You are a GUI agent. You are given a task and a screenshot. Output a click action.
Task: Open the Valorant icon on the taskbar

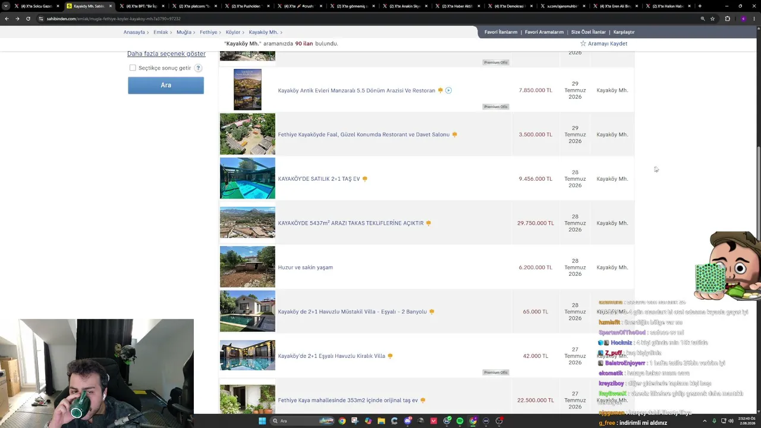pos(433,421)
